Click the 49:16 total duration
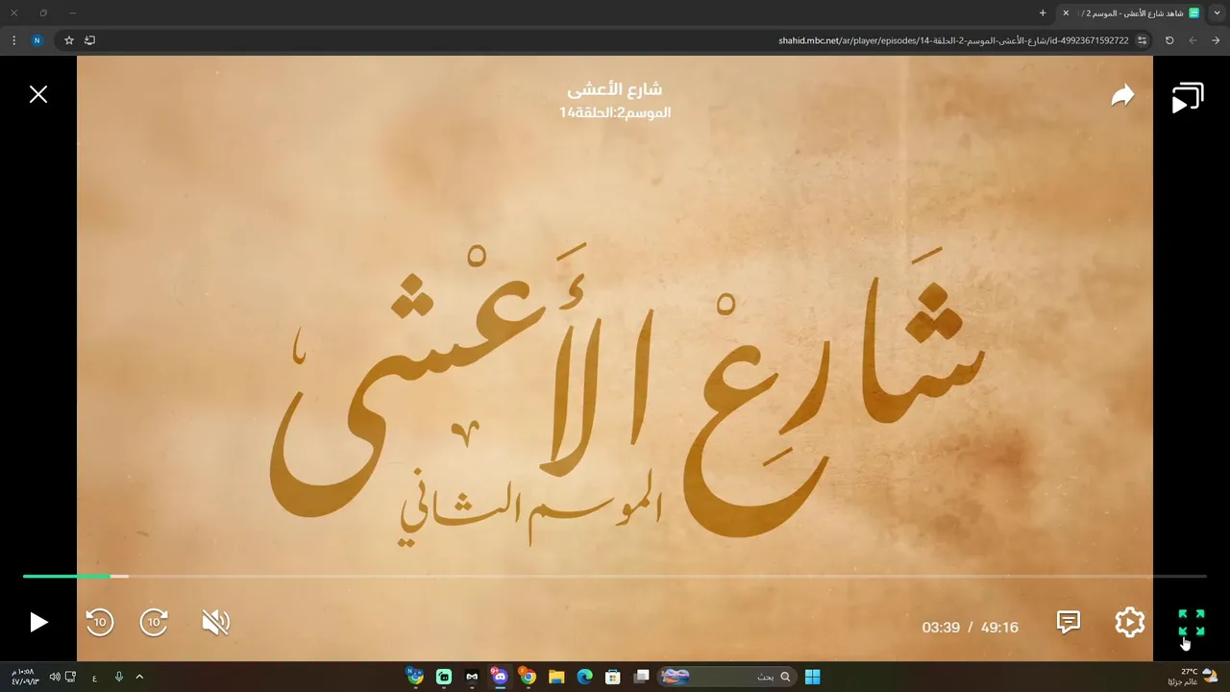 point(999,628)
